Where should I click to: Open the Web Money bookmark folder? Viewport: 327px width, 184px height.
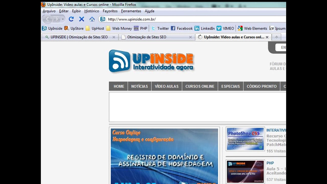(119, 28)
